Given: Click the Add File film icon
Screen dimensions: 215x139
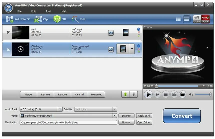Looking at the screenshot, I should [9, 19].
